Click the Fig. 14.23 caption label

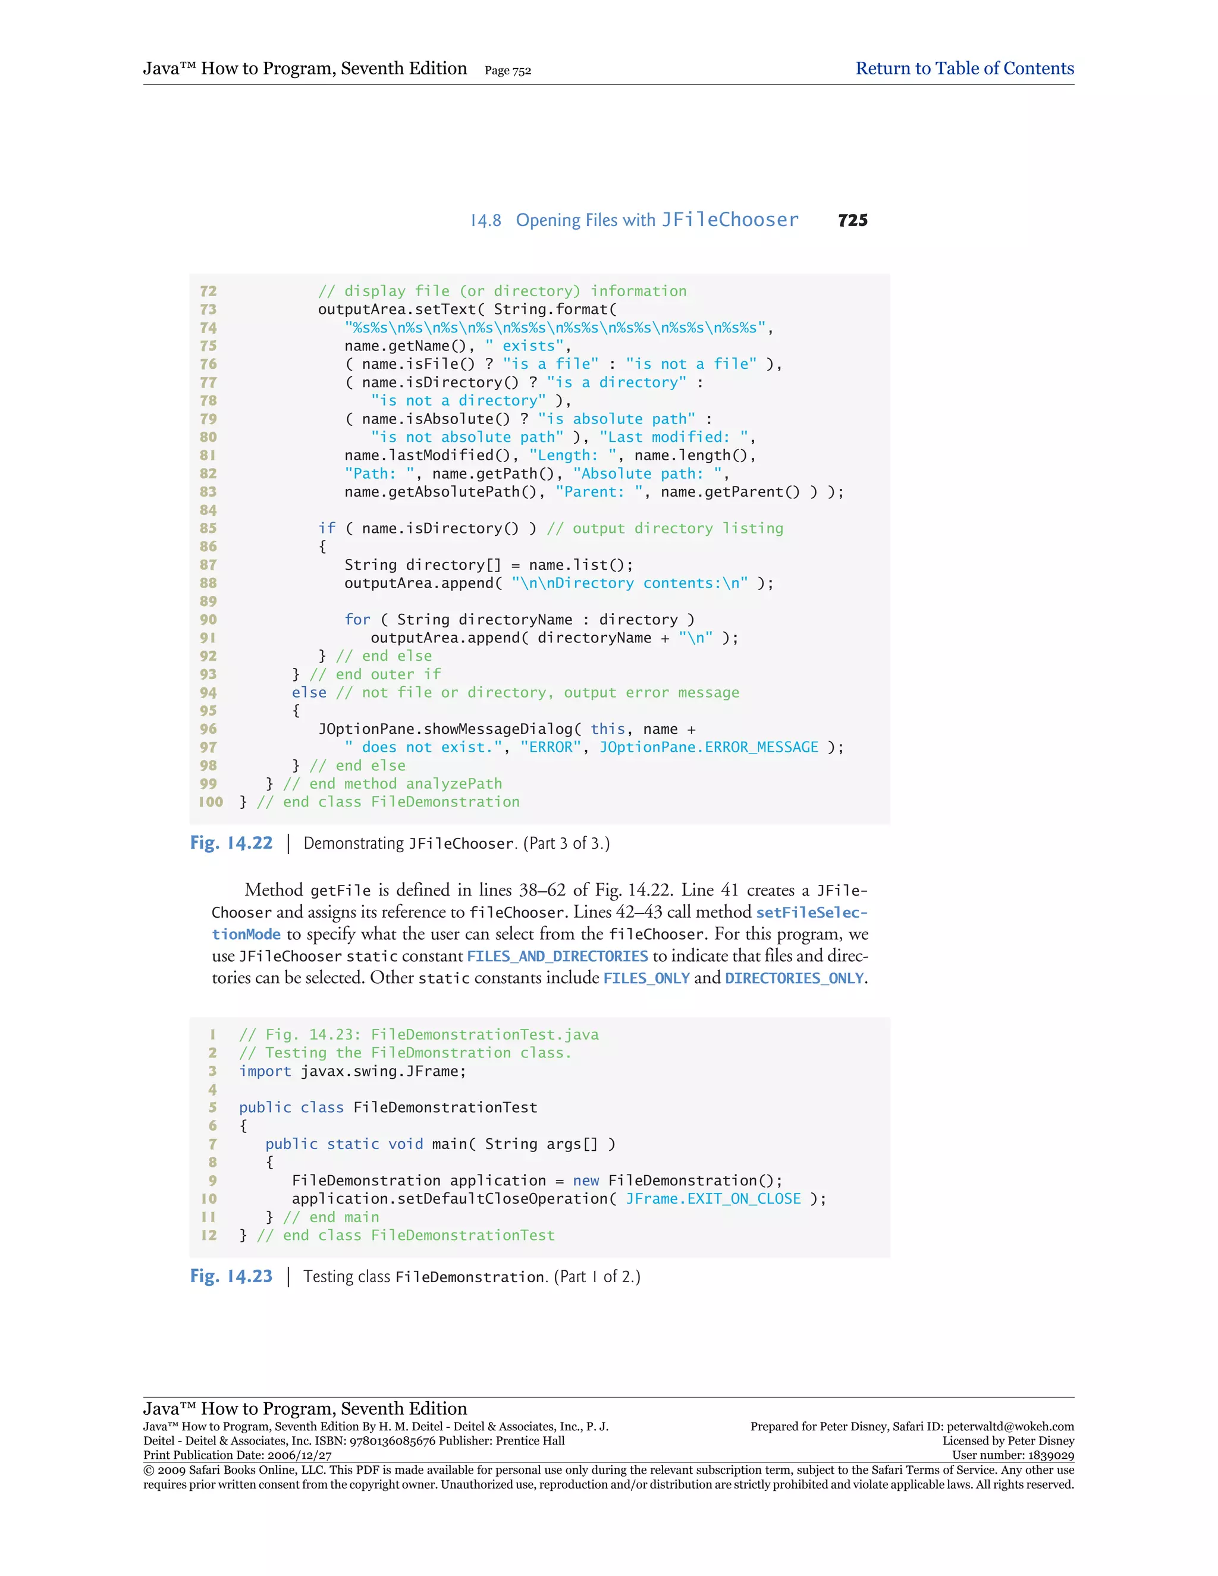[x=231, y=1276]
